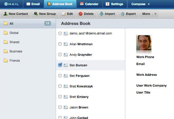Delete the selected contact
The width and height of the screenshot is (174, 119).
coord(86,14)
